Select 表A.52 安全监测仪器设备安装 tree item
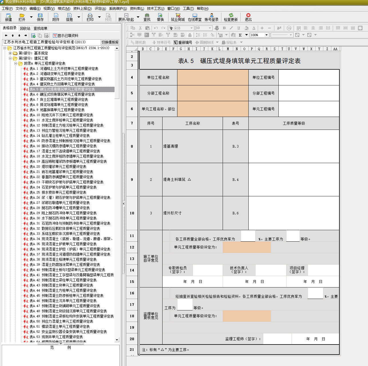This screenshot has height=366, width=368. pos(68,332)
